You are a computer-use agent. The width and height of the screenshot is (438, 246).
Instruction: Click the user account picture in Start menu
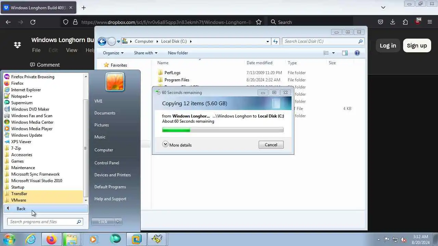pos(115,82)
